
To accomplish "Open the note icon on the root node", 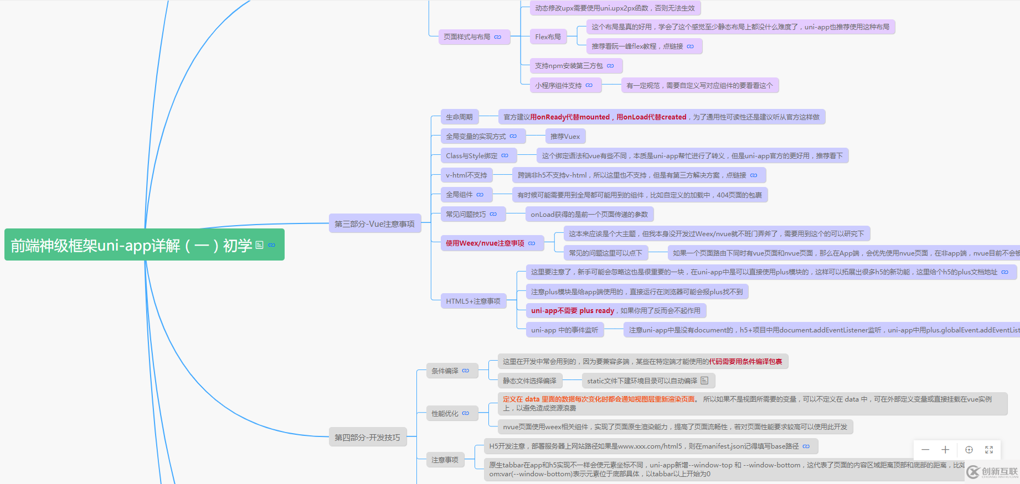I will (x=259, y=245).
